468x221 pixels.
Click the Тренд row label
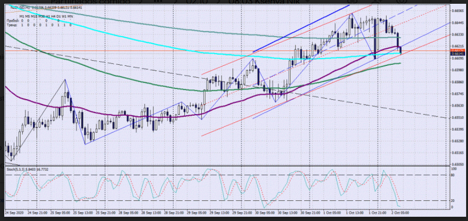12,24
